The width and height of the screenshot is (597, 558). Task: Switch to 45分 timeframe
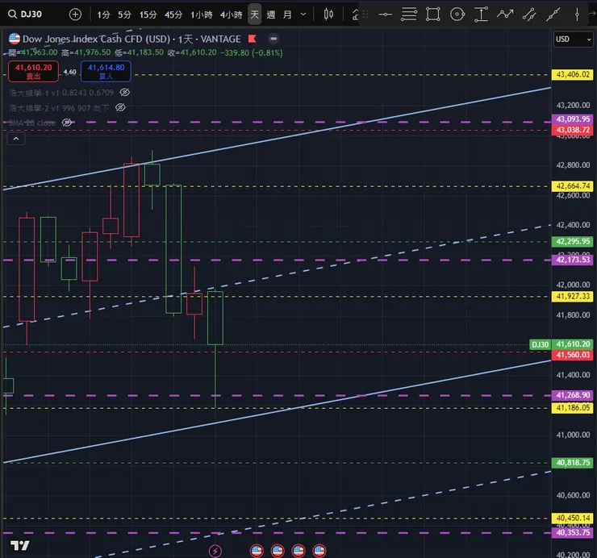tap(173, 15)
